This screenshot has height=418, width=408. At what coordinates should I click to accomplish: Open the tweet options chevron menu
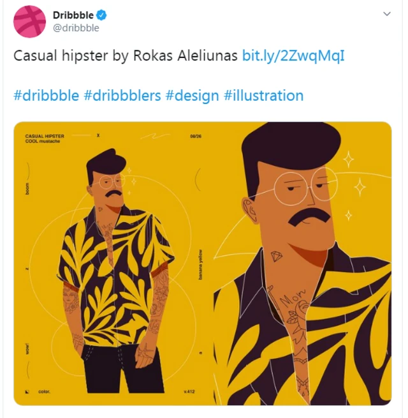[386, 14]
